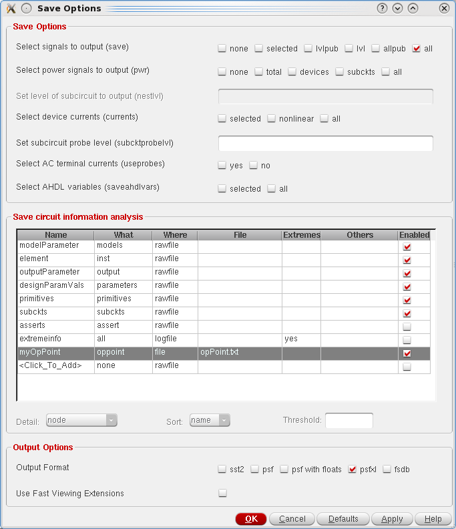Enable the extremeinfo row checkbox

pos(407,340)
